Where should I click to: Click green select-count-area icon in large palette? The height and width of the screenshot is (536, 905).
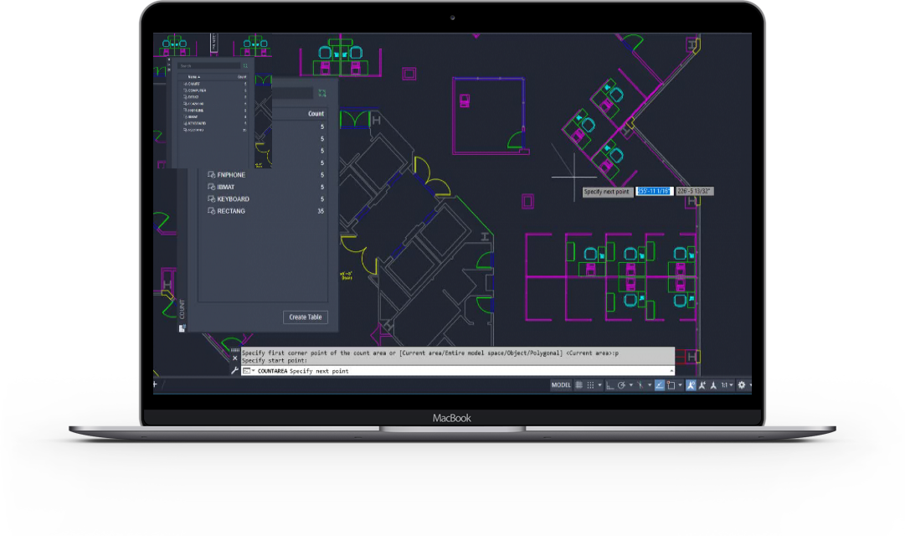coord(322,93)
